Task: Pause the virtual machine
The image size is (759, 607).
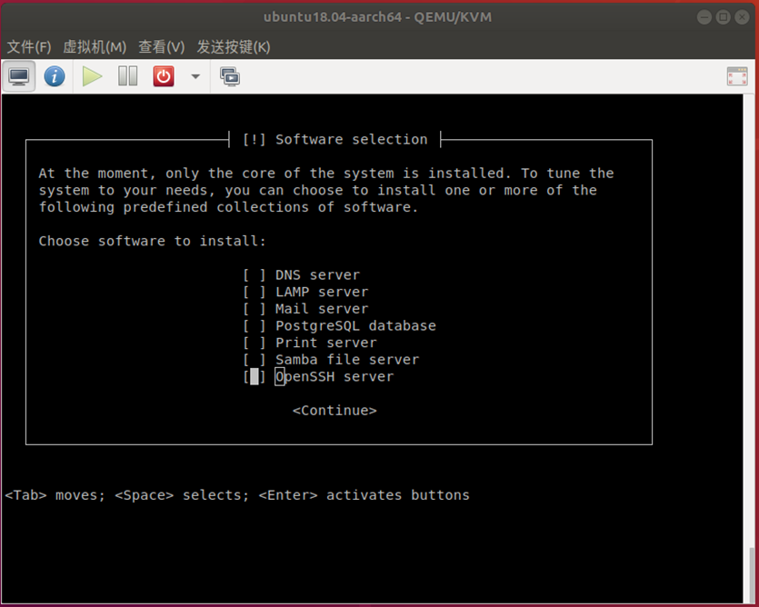Action: pyautogui.click(x=128, y=76)
